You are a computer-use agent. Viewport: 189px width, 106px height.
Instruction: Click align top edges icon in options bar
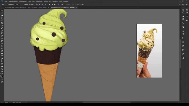tap(50, 5)
